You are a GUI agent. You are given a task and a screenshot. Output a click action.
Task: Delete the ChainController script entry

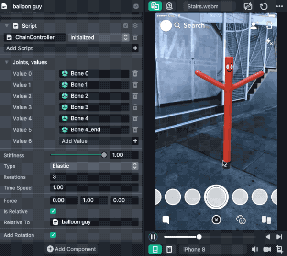coord(135,37)
